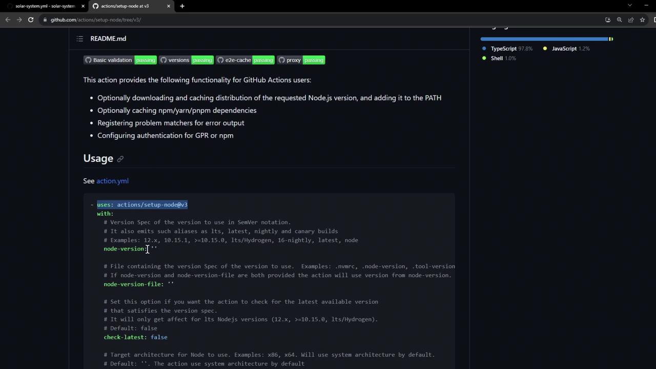
Task: Close the solar-system.yml tab
Action: 83,6
